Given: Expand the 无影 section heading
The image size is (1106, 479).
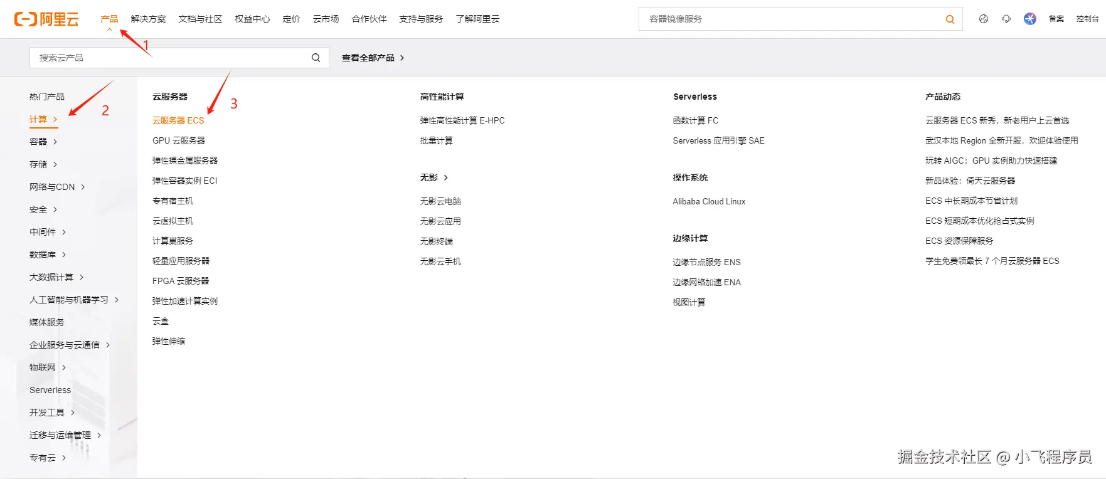Looking at the screenshot, I should click(434, 177).
